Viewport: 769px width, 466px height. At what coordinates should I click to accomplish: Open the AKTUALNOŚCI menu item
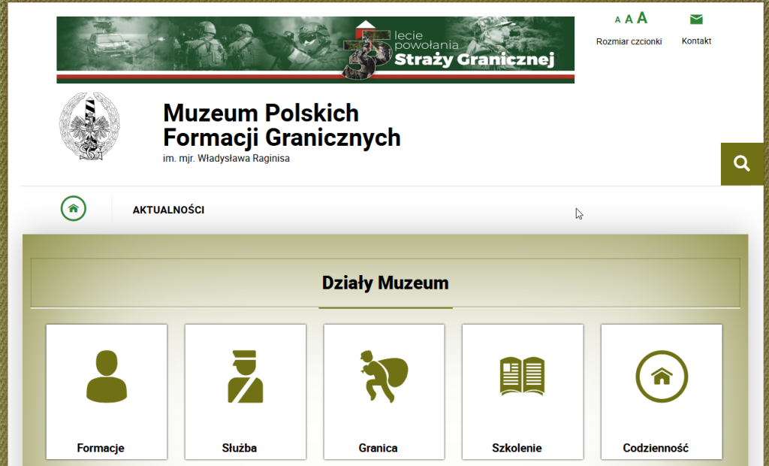click(x=168, y=210)
